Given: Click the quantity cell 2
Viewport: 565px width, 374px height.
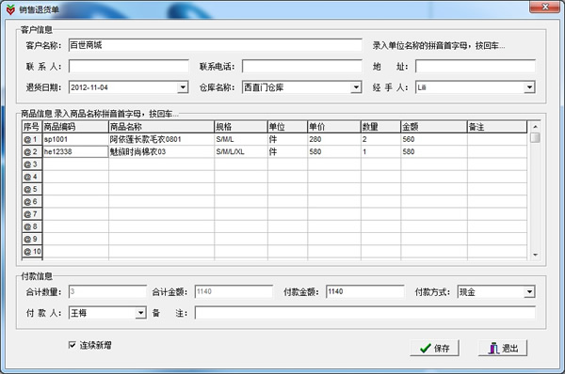Looking at the screenshot, I should click(x=380, y=139).
